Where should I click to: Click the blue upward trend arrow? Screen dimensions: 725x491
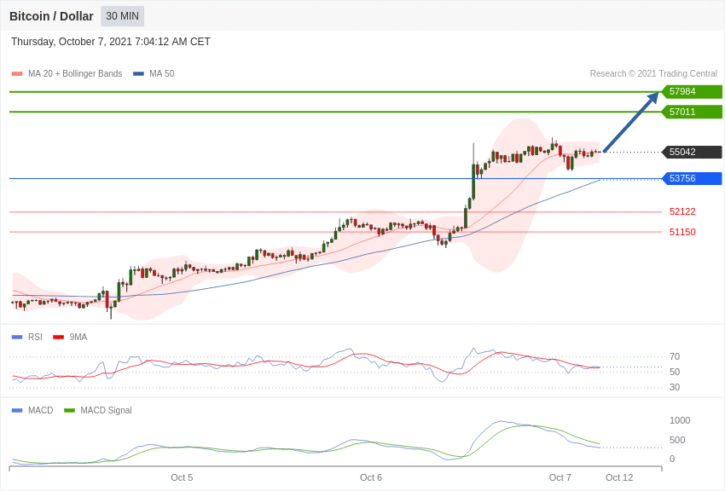[631, 123]
